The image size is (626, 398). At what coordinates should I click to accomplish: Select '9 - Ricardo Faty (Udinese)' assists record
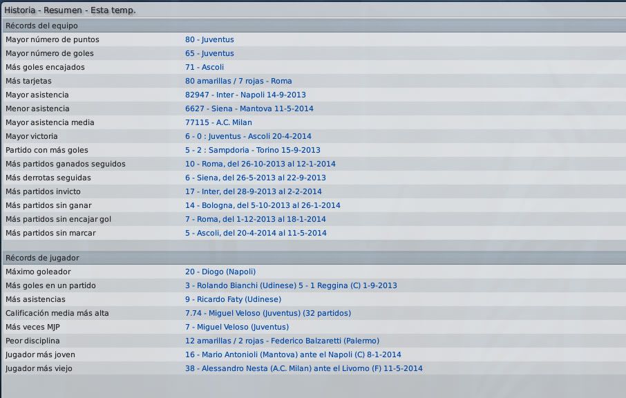[x=233, y=299]
